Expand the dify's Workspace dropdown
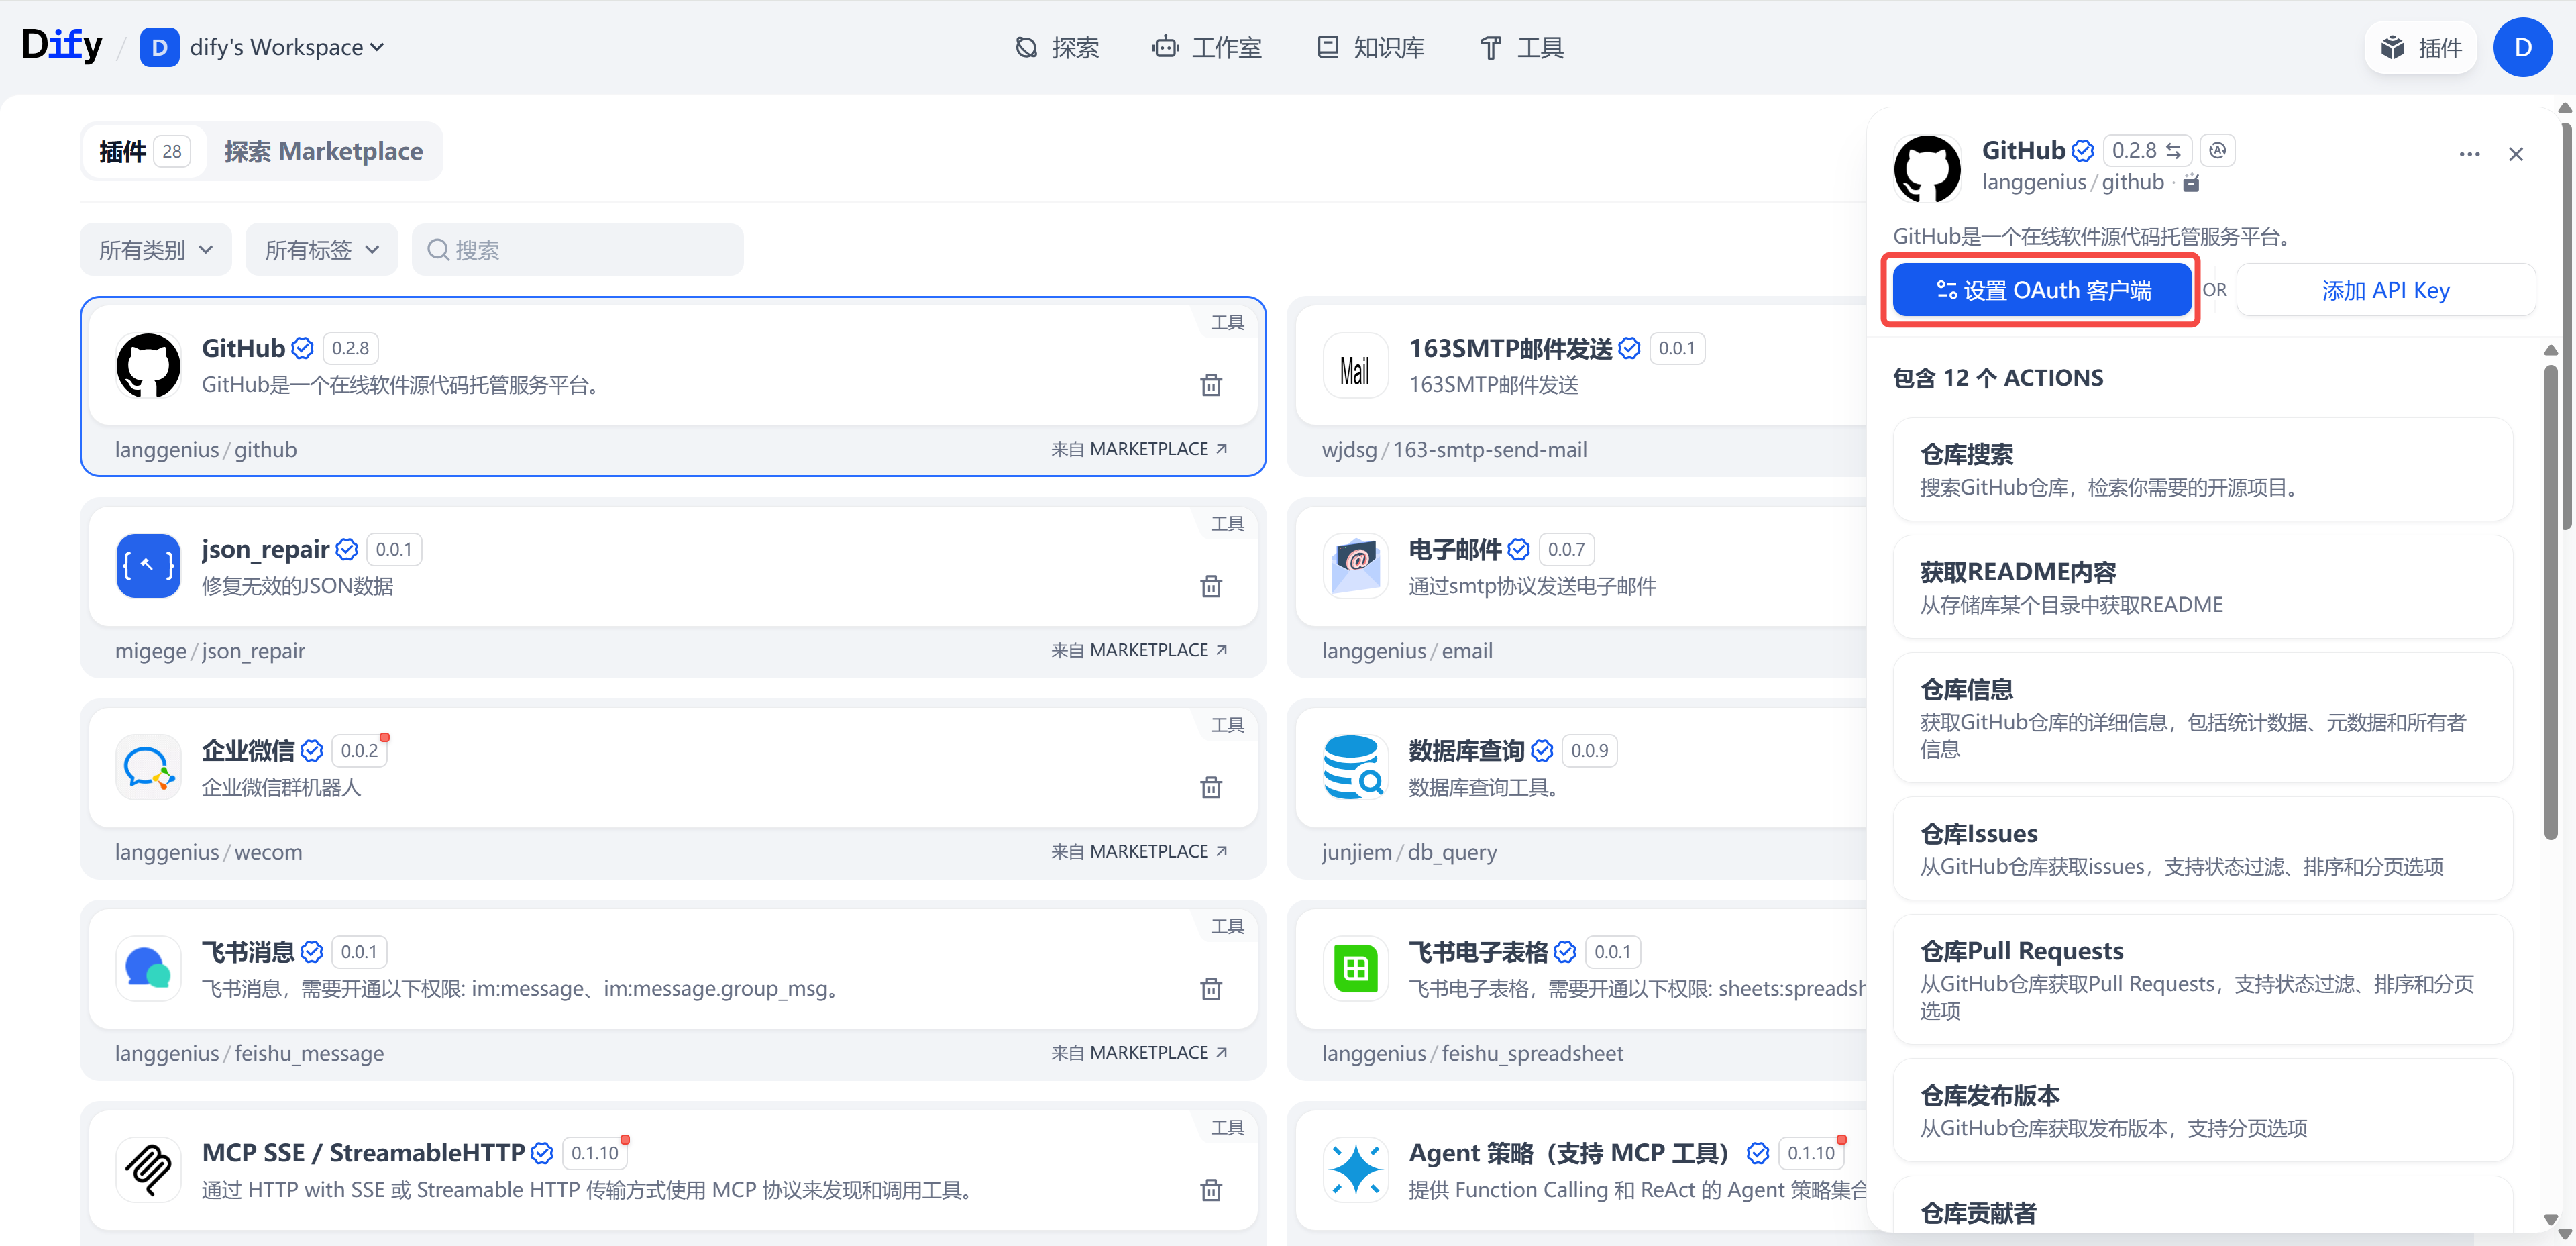 [x=377, y=47]
